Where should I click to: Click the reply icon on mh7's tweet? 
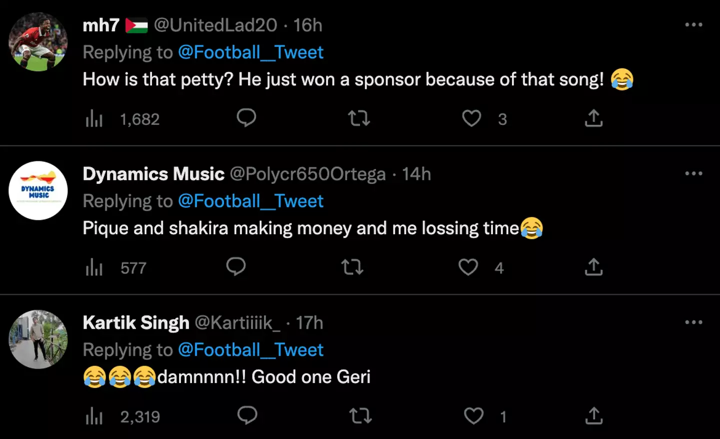tap(246, 118)
